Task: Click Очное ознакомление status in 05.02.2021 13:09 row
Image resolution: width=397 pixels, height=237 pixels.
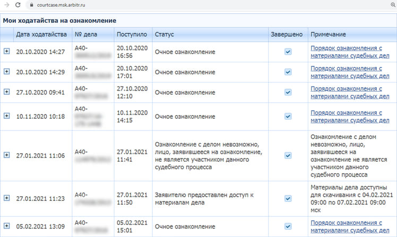Action: tap(185, 226)
